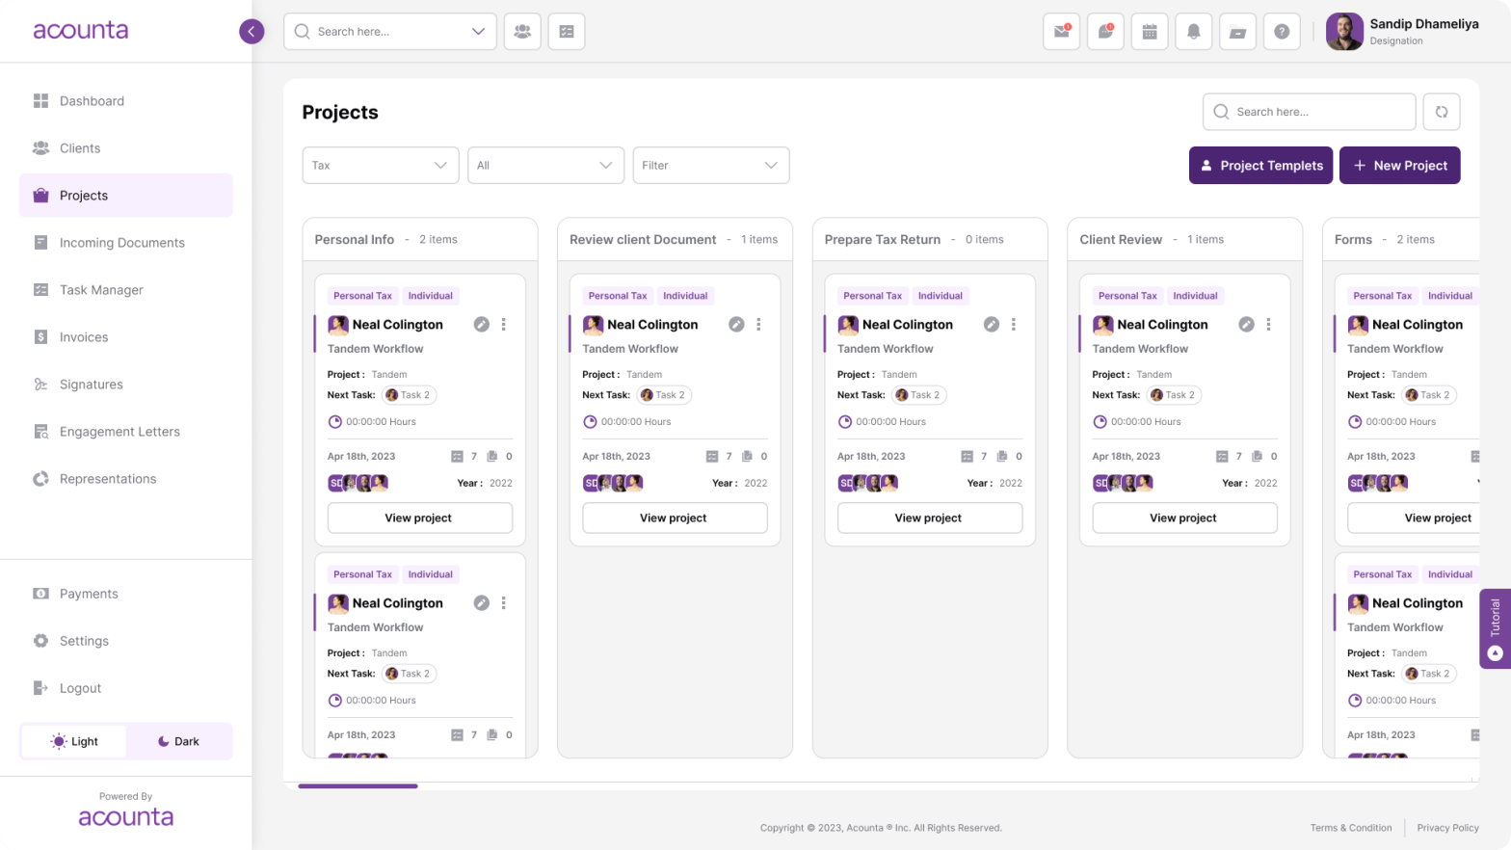1511x850 pixels.
Task: Click the calendar icon in the top bar
Action: pos(1149,32)
